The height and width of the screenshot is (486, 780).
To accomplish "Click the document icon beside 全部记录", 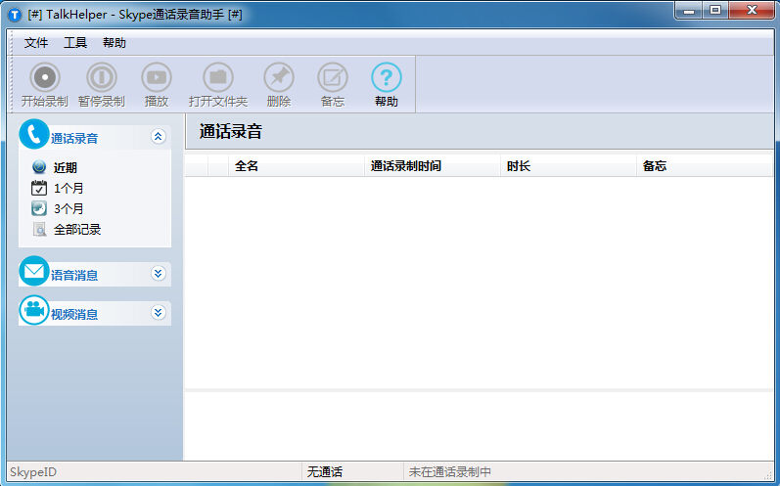I will point(39,229).
